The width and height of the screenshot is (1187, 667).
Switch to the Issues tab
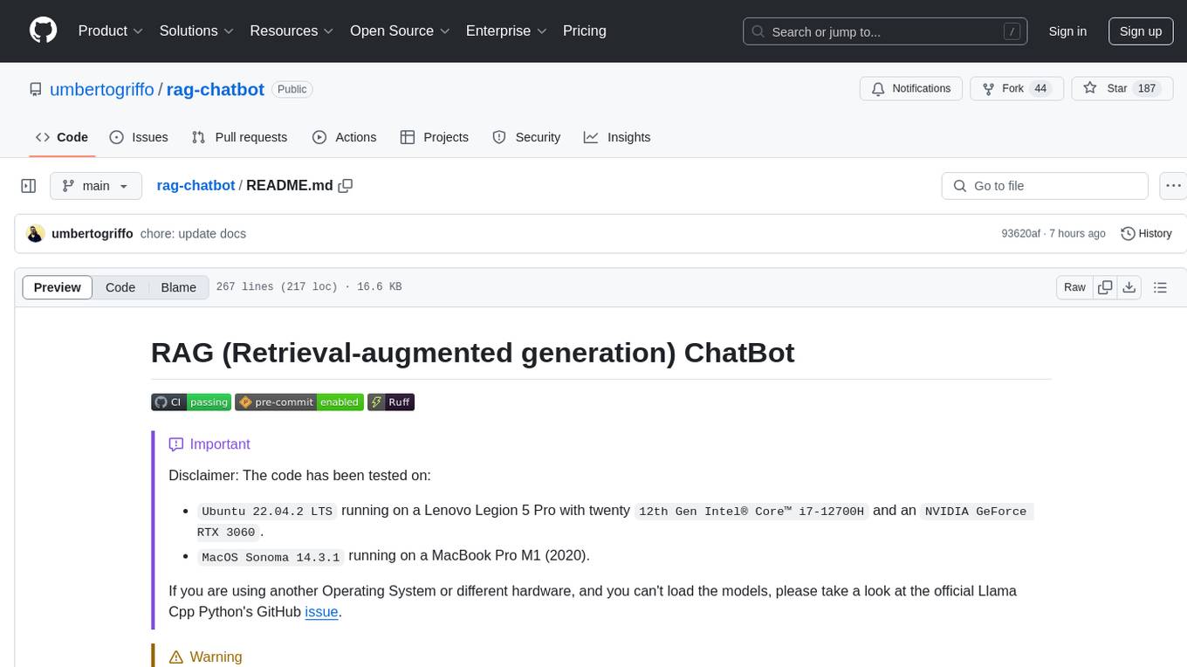click(139, 137)
